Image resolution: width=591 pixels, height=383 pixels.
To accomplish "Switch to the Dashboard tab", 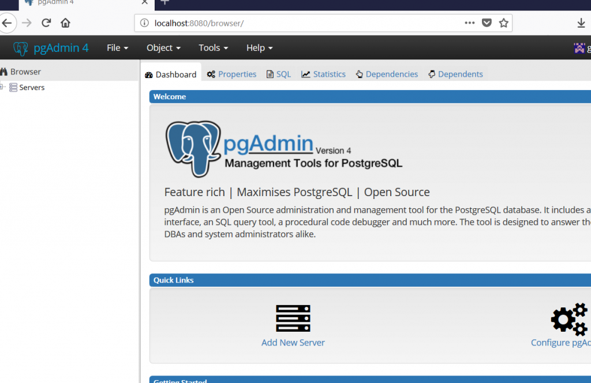I will 171,74.
